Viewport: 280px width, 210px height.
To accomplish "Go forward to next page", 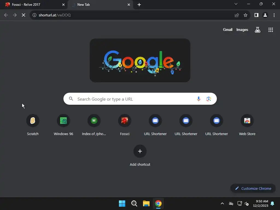I will point(15,15).
